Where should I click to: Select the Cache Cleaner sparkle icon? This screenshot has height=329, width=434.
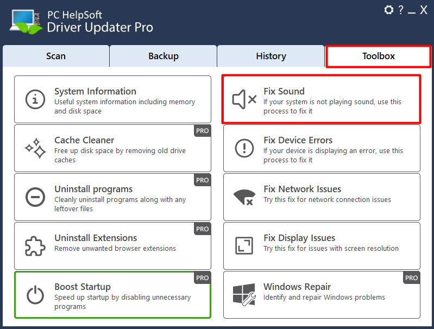coord(35,148)
